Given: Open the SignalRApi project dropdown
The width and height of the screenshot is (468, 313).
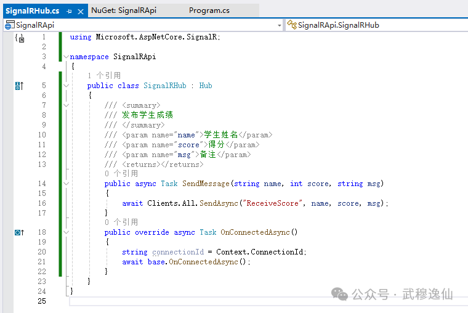Looking at the screenshot, I should (280, 25).
